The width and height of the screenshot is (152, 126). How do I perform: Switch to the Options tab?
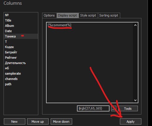49,15
